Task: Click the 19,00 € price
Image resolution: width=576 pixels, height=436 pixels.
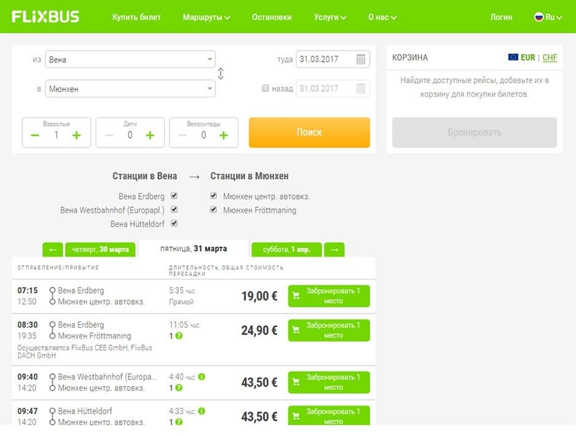Action: click(259, 296)
